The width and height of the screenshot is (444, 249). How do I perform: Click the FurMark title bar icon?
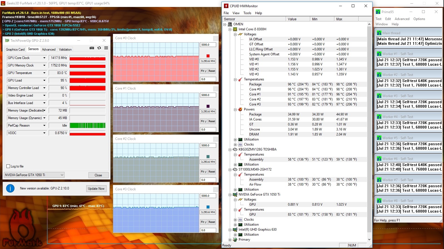(x=3, y=3)
